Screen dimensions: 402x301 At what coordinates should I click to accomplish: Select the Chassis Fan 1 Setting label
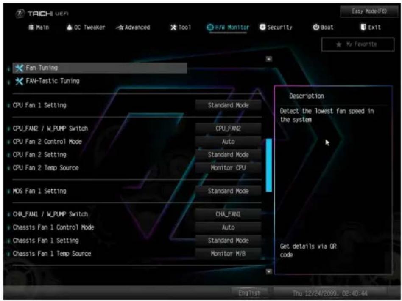point(46,241)
